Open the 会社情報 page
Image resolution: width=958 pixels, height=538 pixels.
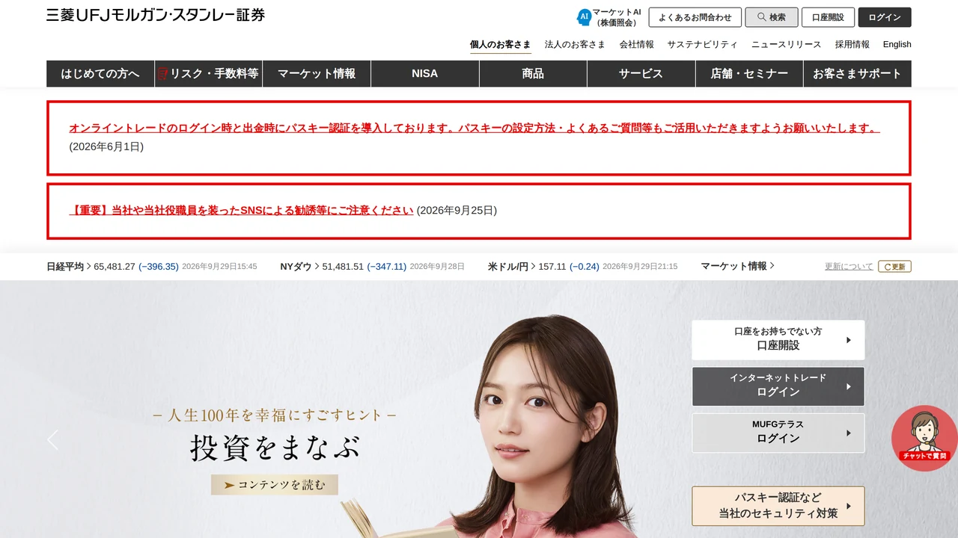636,45
